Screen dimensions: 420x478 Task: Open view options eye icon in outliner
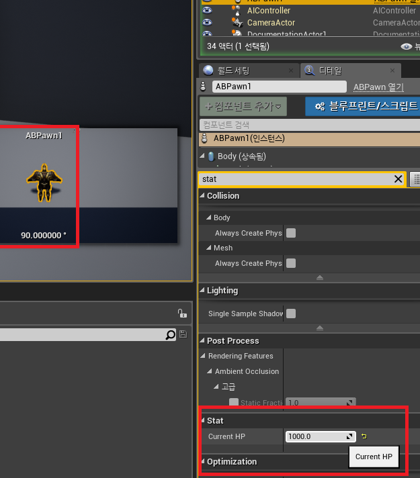coord(407,46)
